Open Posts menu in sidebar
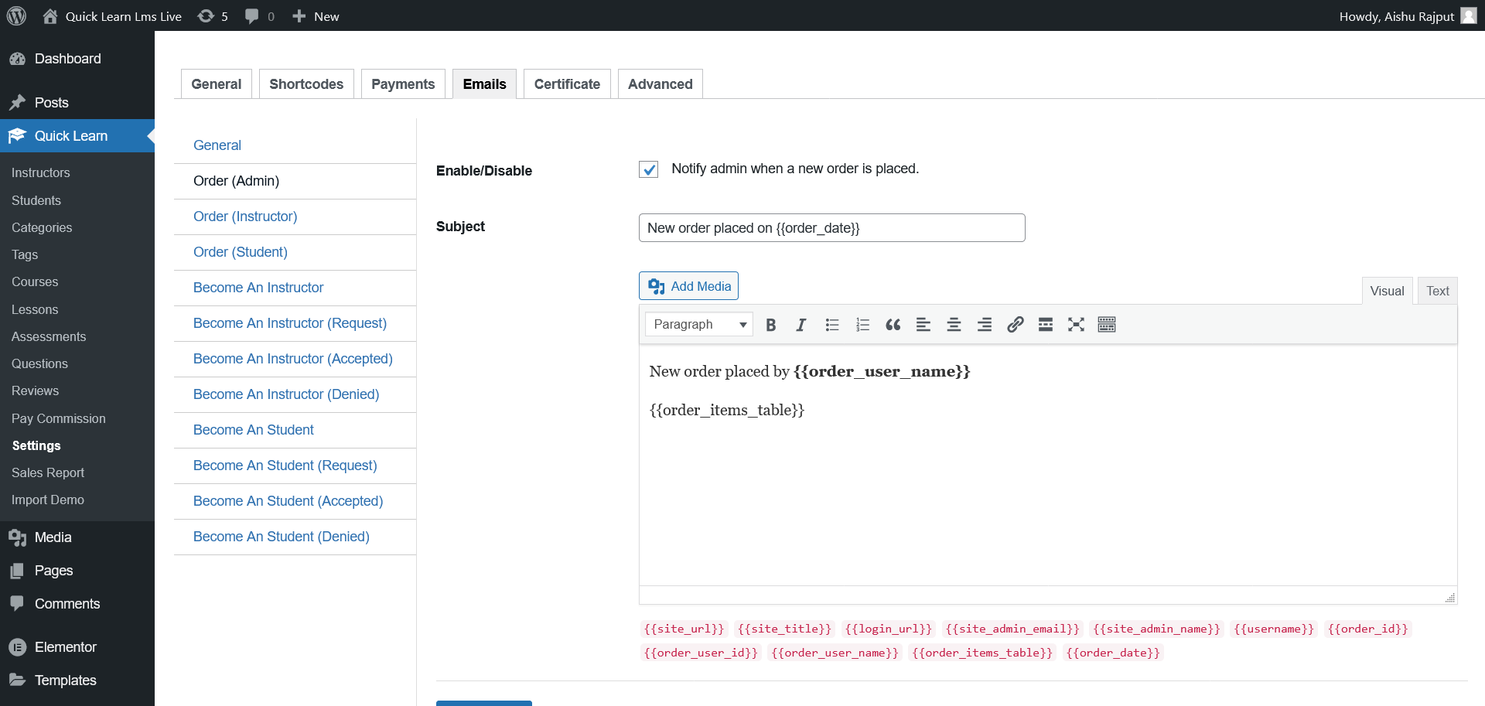The width and height of the screenshot is (1485, 706). [x=77, y=103]
